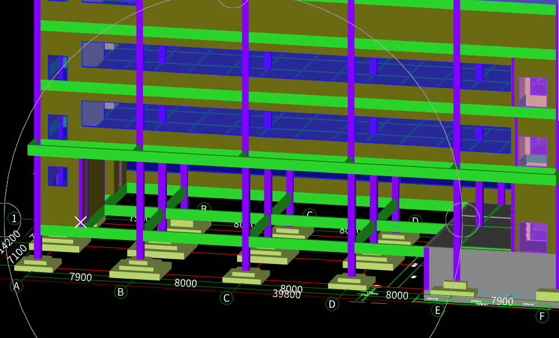559x338 pixels.
Task: Select the lowest small blue window on left
Action: click(58, 176)
